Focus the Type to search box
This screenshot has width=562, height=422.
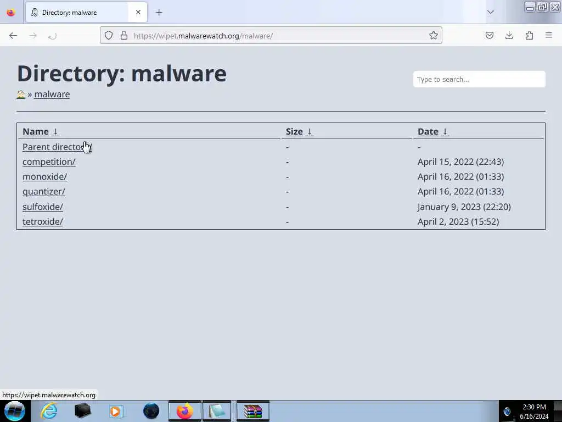point(479,79)
